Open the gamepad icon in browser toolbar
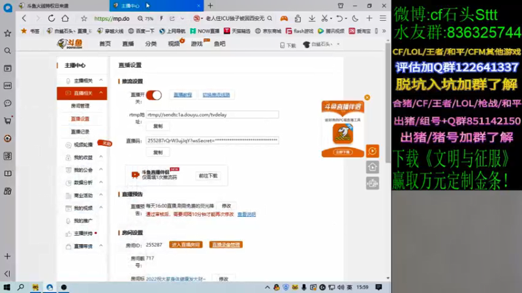 [284, 19]
